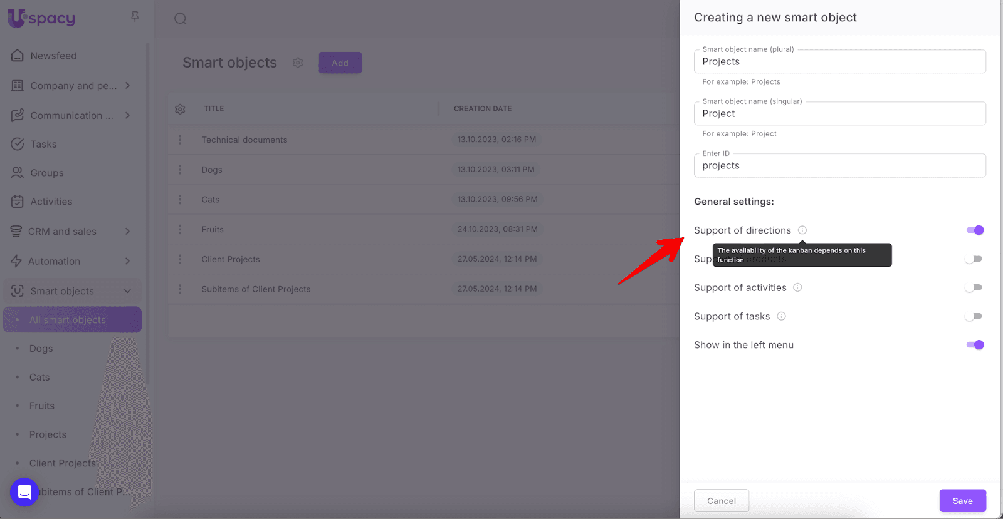Click the Cancel button

click(x=721, y=501)
